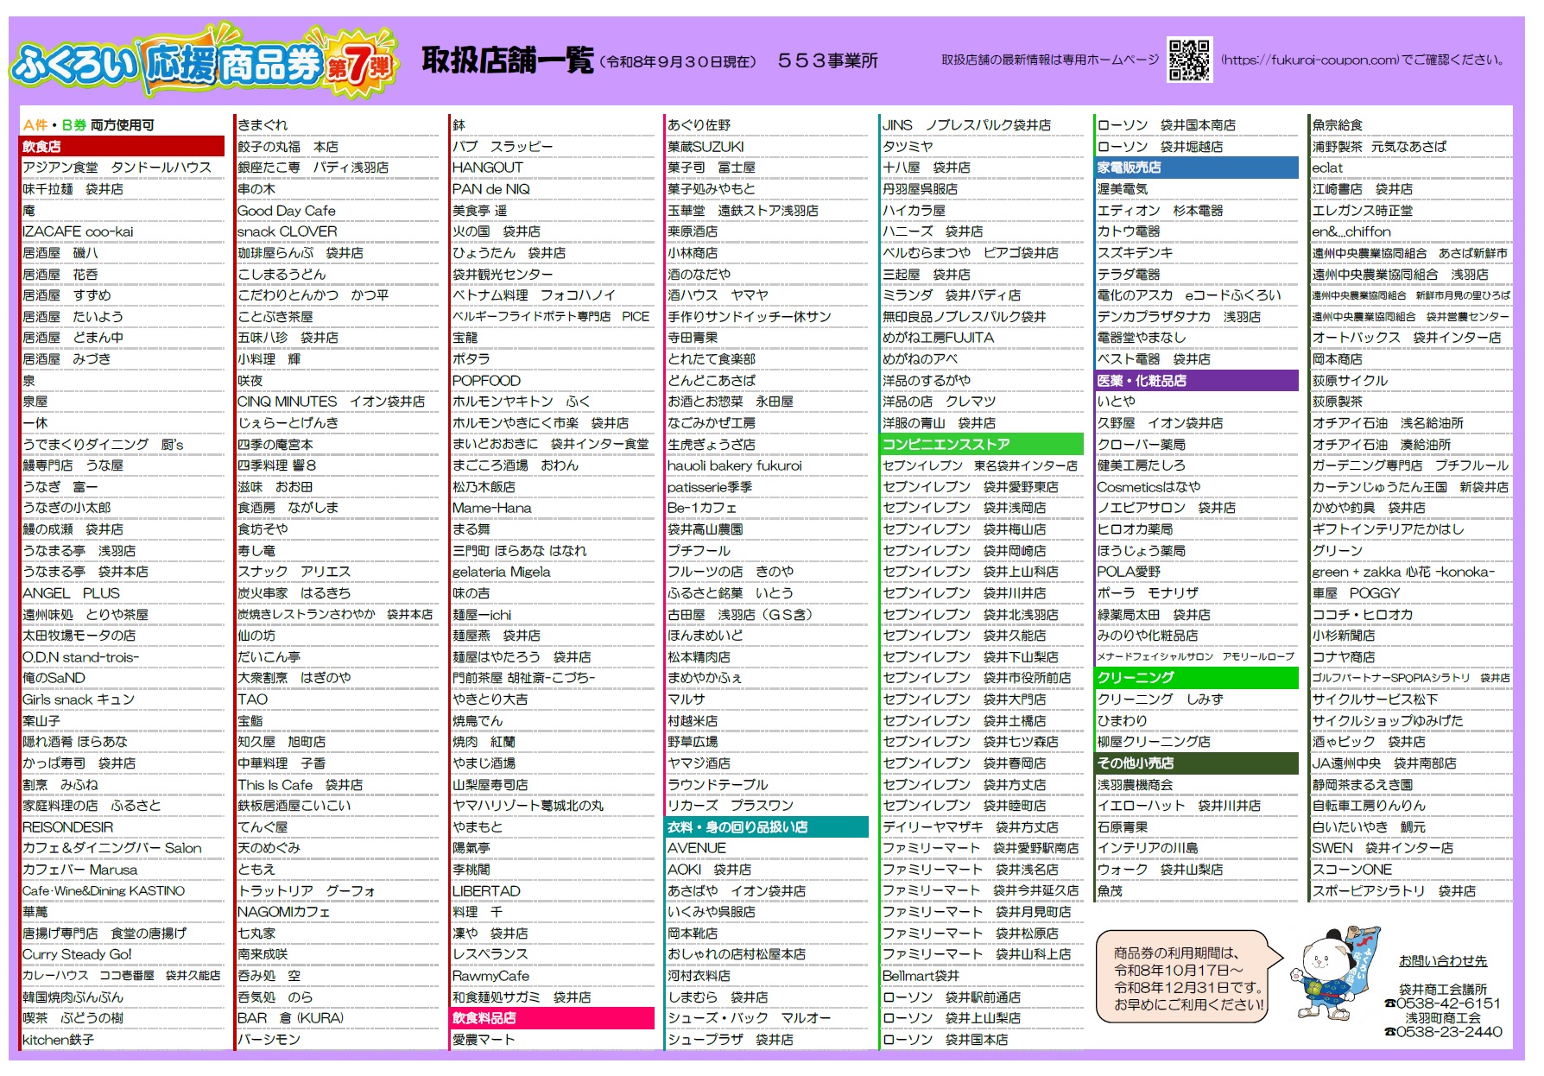Click the その他小売店 dark header

point(1197,763)
